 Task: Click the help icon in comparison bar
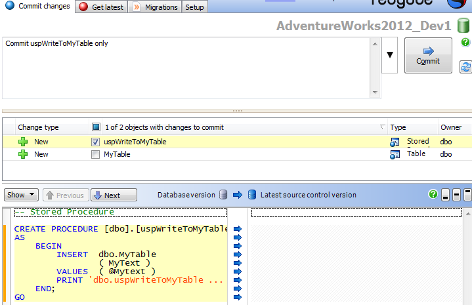[433, 194]
